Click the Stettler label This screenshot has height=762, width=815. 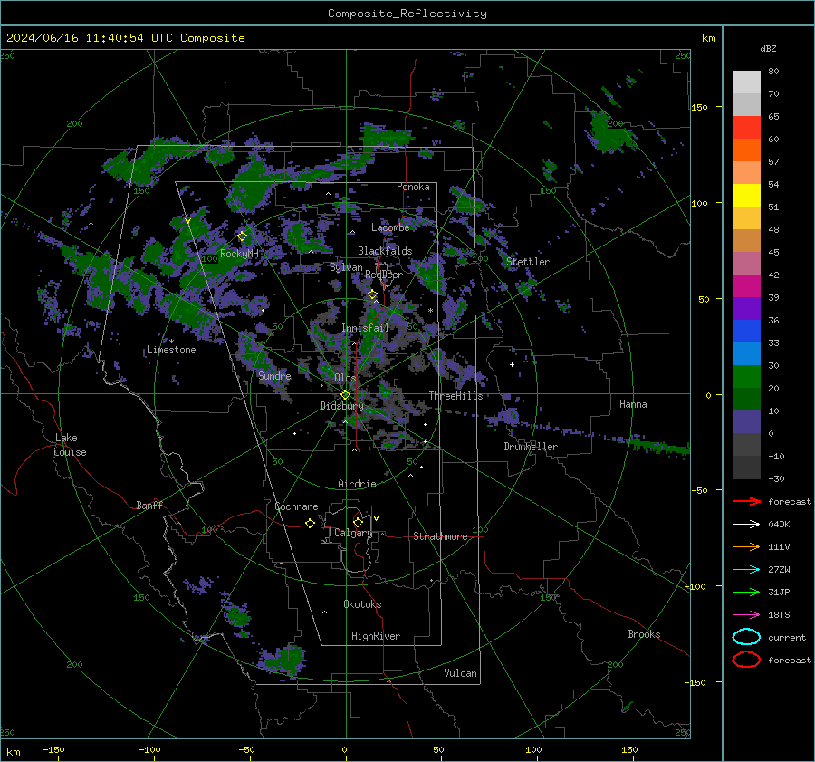[528, 262]
